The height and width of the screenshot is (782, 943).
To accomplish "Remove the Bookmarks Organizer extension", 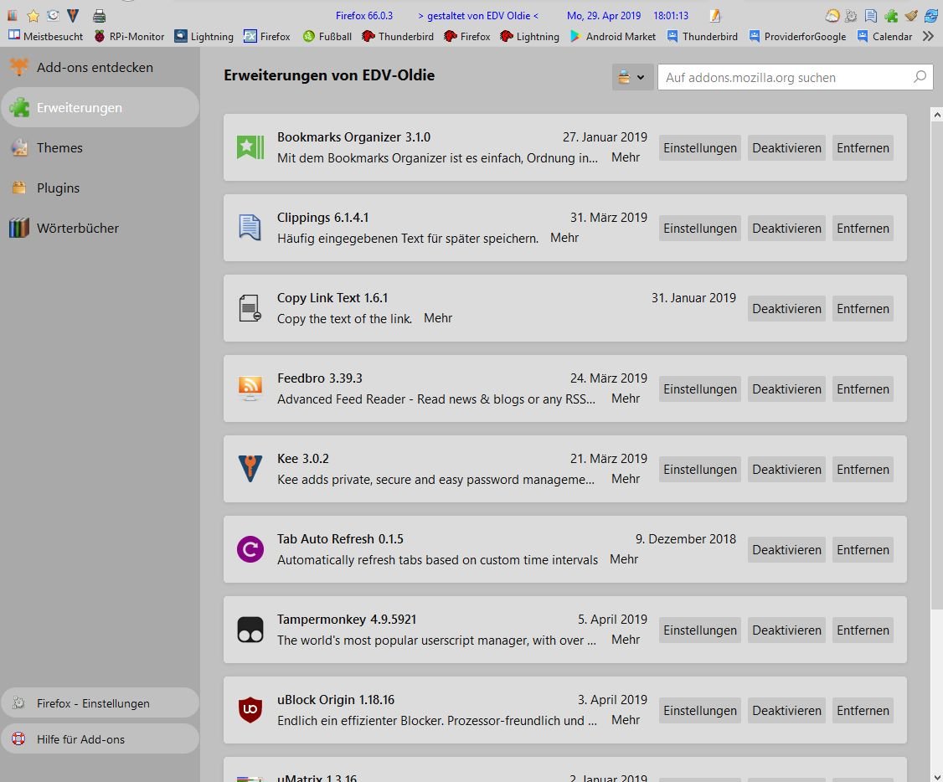I will tap(863, 148).
